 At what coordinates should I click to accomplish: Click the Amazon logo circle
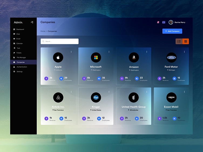tap(134, 57)
